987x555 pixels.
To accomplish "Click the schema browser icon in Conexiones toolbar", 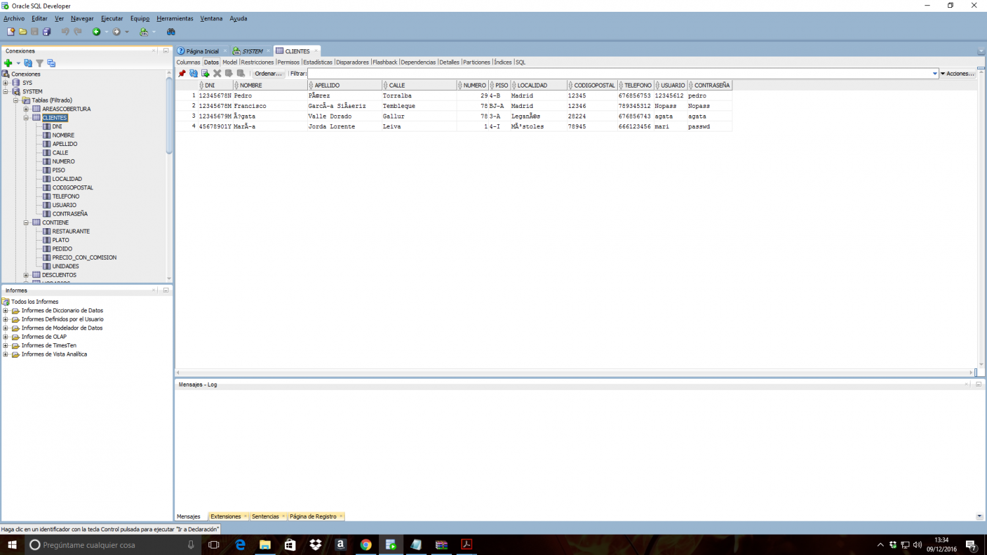I will tap(51, 63).
